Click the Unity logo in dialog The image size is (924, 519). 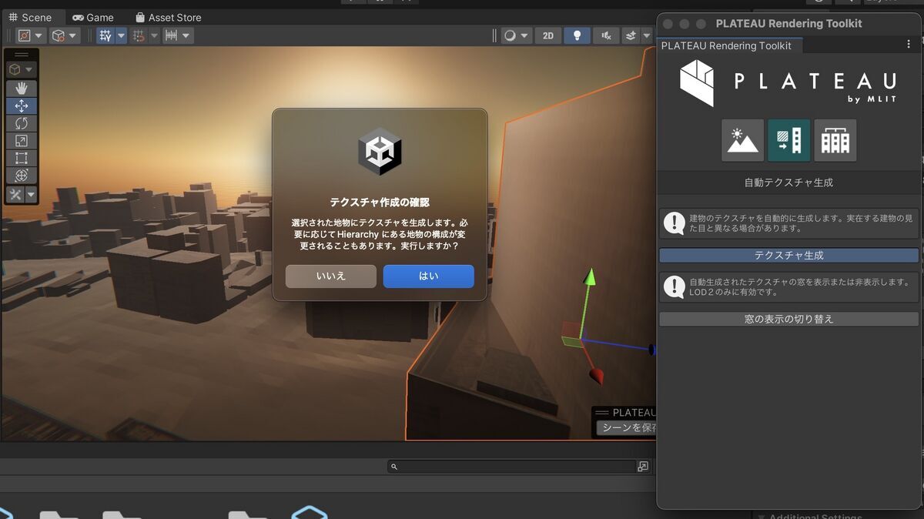(380, 151)
